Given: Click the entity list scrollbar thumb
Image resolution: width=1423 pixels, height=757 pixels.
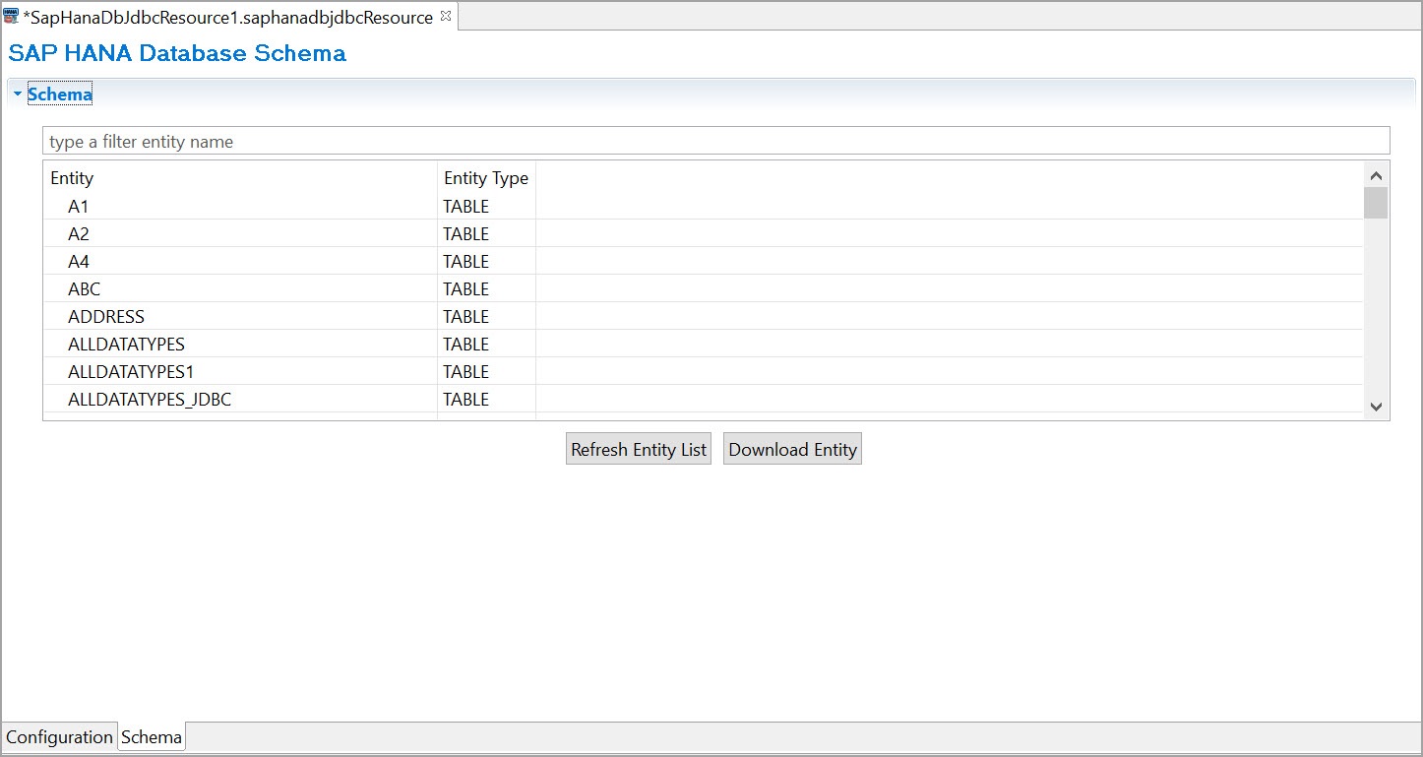Looking at the screenshot, I should (x=1376, y=203).
